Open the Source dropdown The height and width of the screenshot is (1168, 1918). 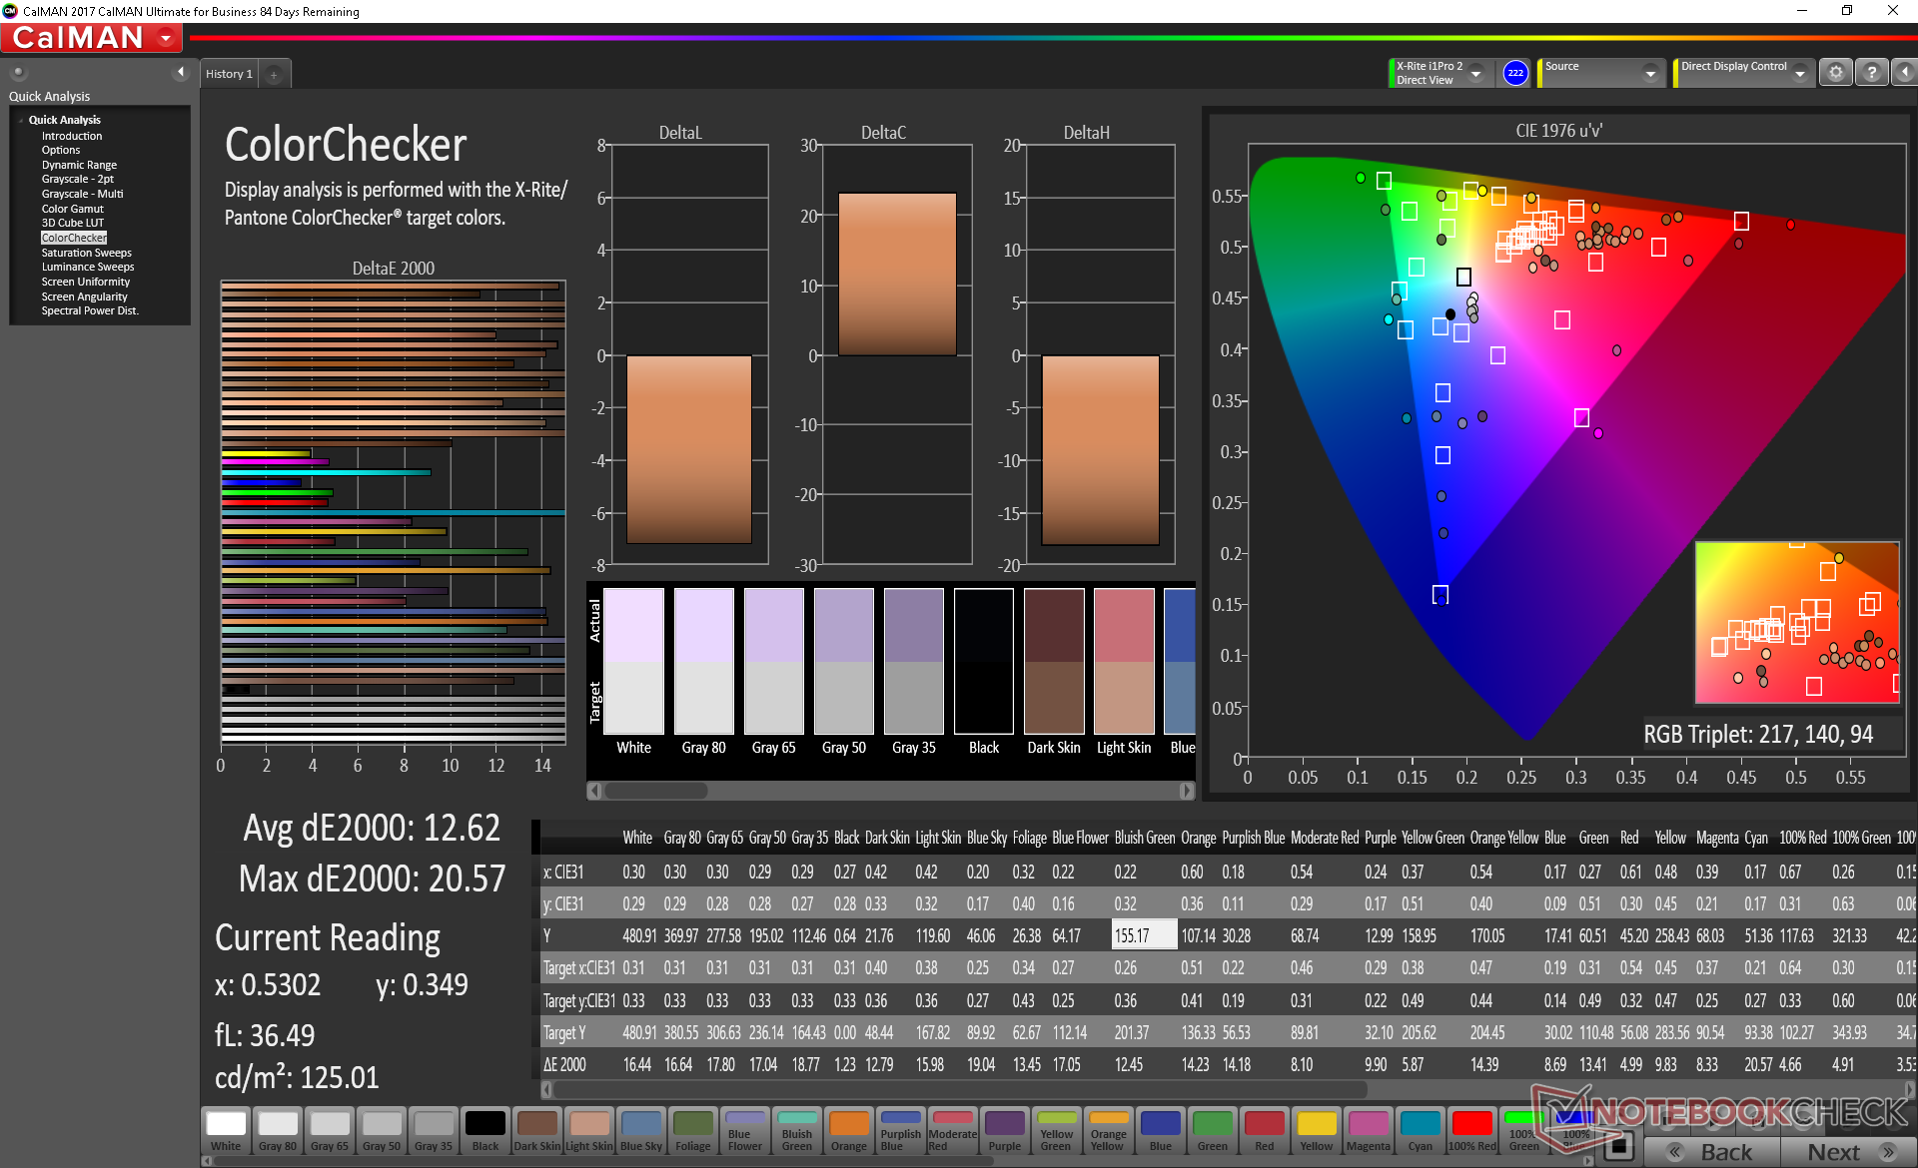[x=1650, y=74]
